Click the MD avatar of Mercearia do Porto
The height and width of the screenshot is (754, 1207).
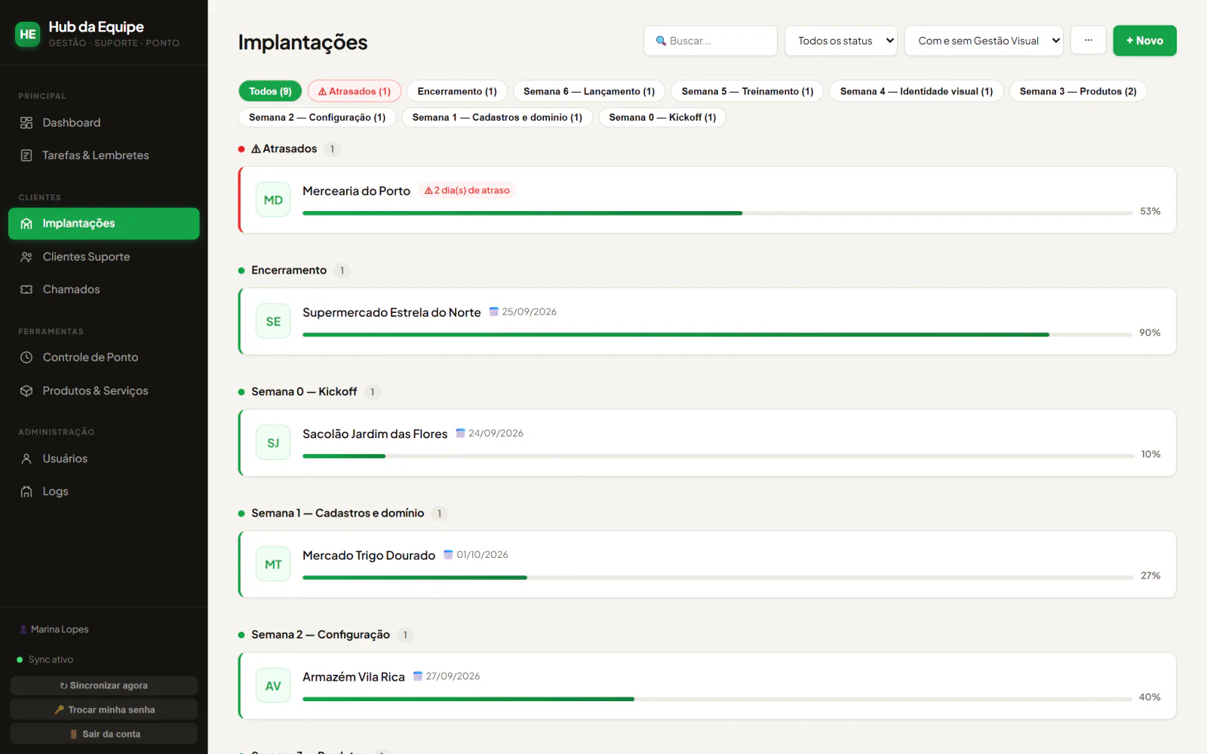[x=273, y=200]
